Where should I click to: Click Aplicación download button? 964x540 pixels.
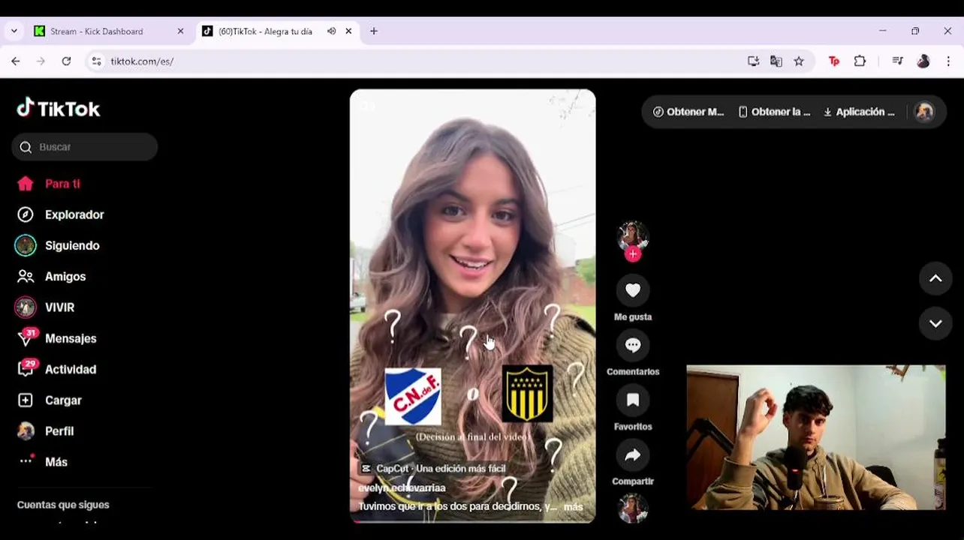coord(859,112)
